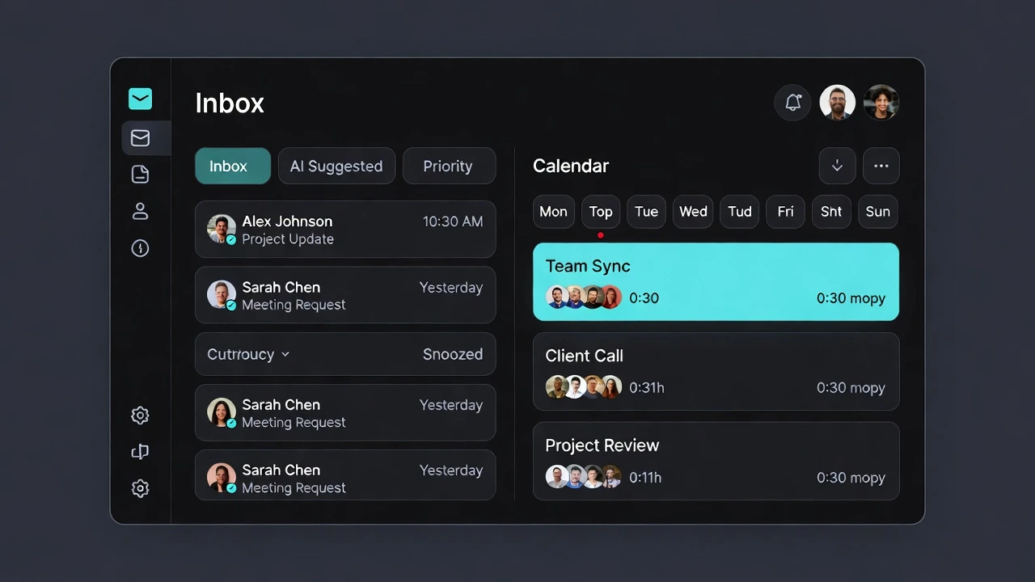
Task: Open the Inbox envelope icon in sidebar
Action: point(140,137)
